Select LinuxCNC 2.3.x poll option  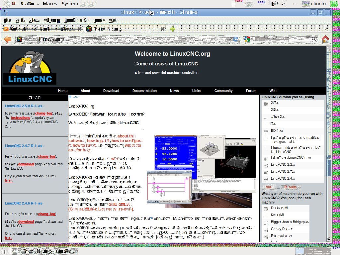click(x=266, y=172)
